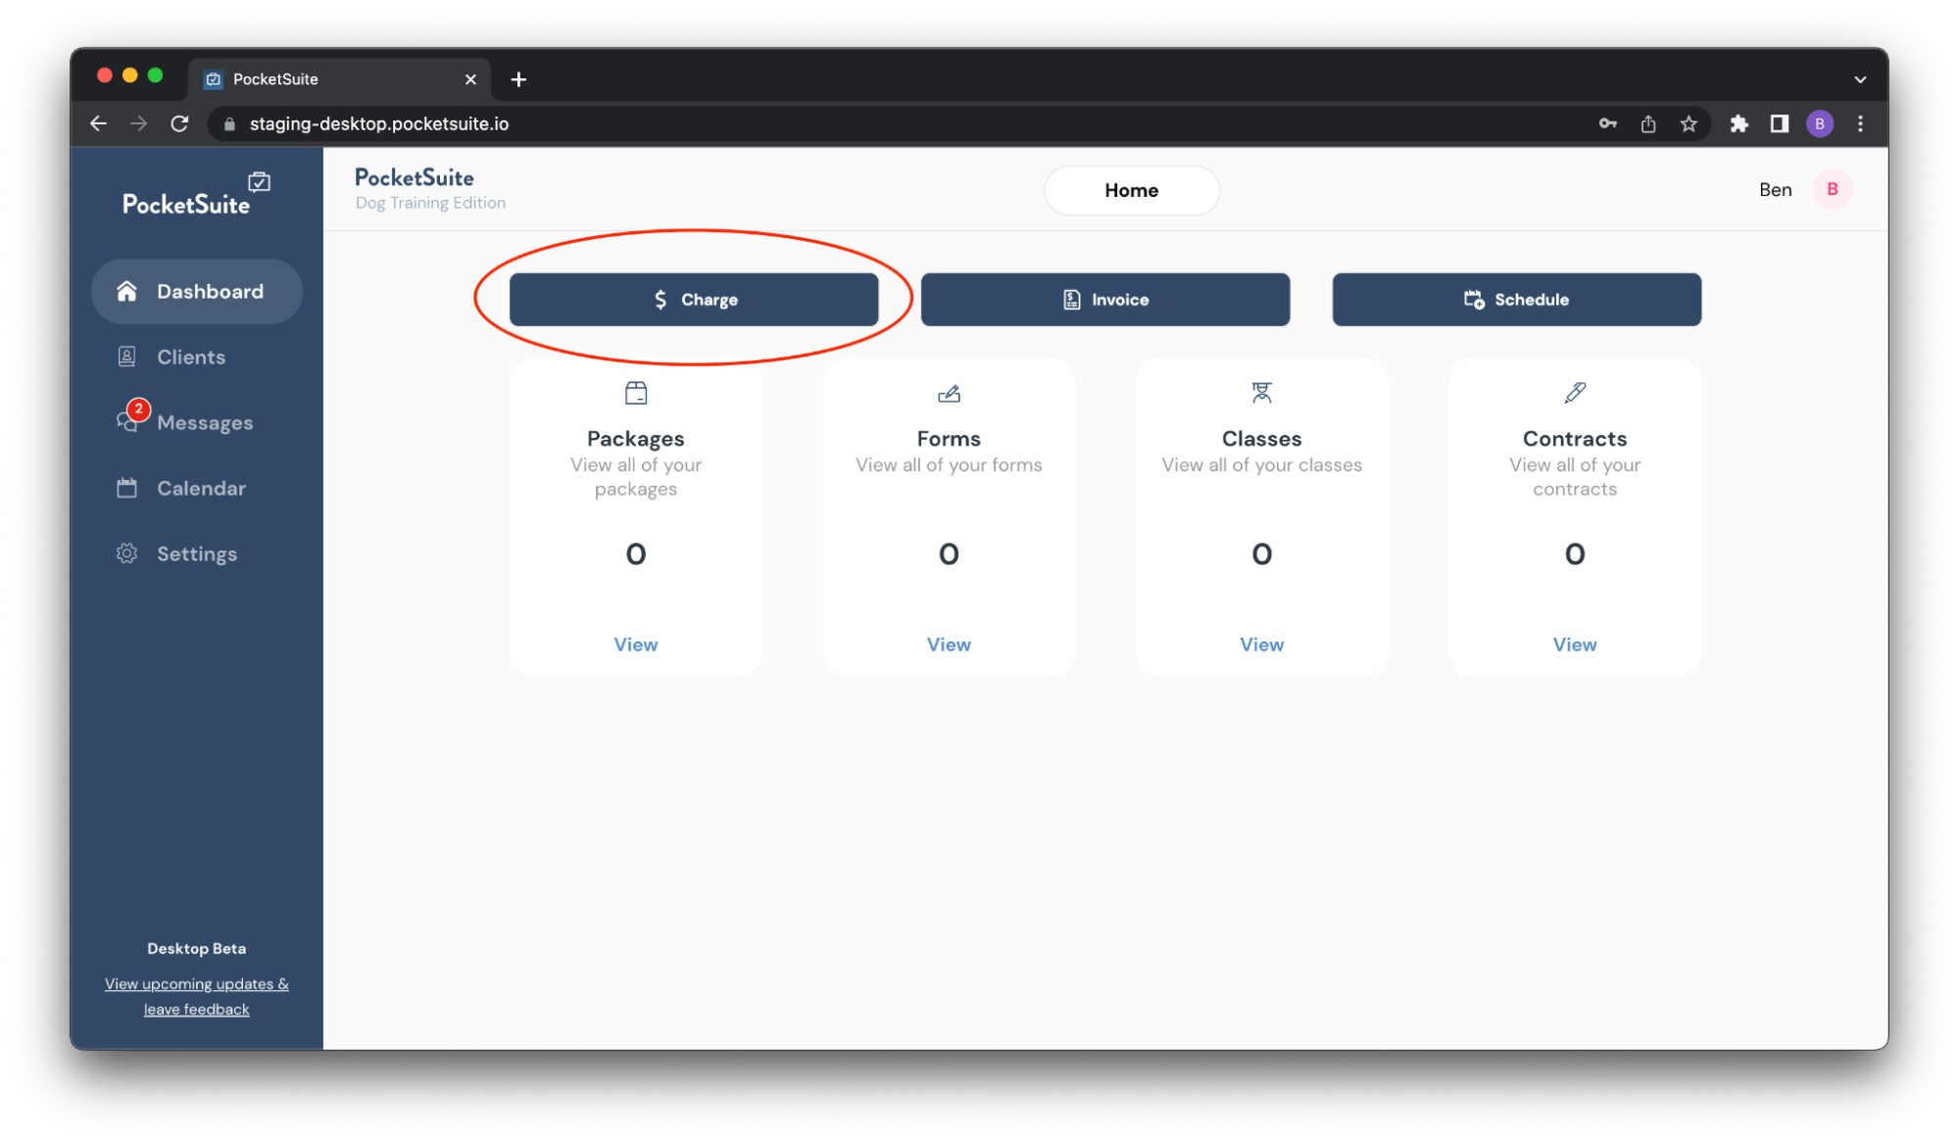Screen dimensions: 1959x1144
Task: Click the Forms pencil-signature icon
Action: (949, 394)
